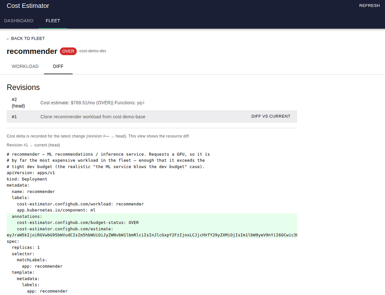Click the "app.kubernetes.io/component: ml" line
The image size is (385, 295).
tap(56, 210)
